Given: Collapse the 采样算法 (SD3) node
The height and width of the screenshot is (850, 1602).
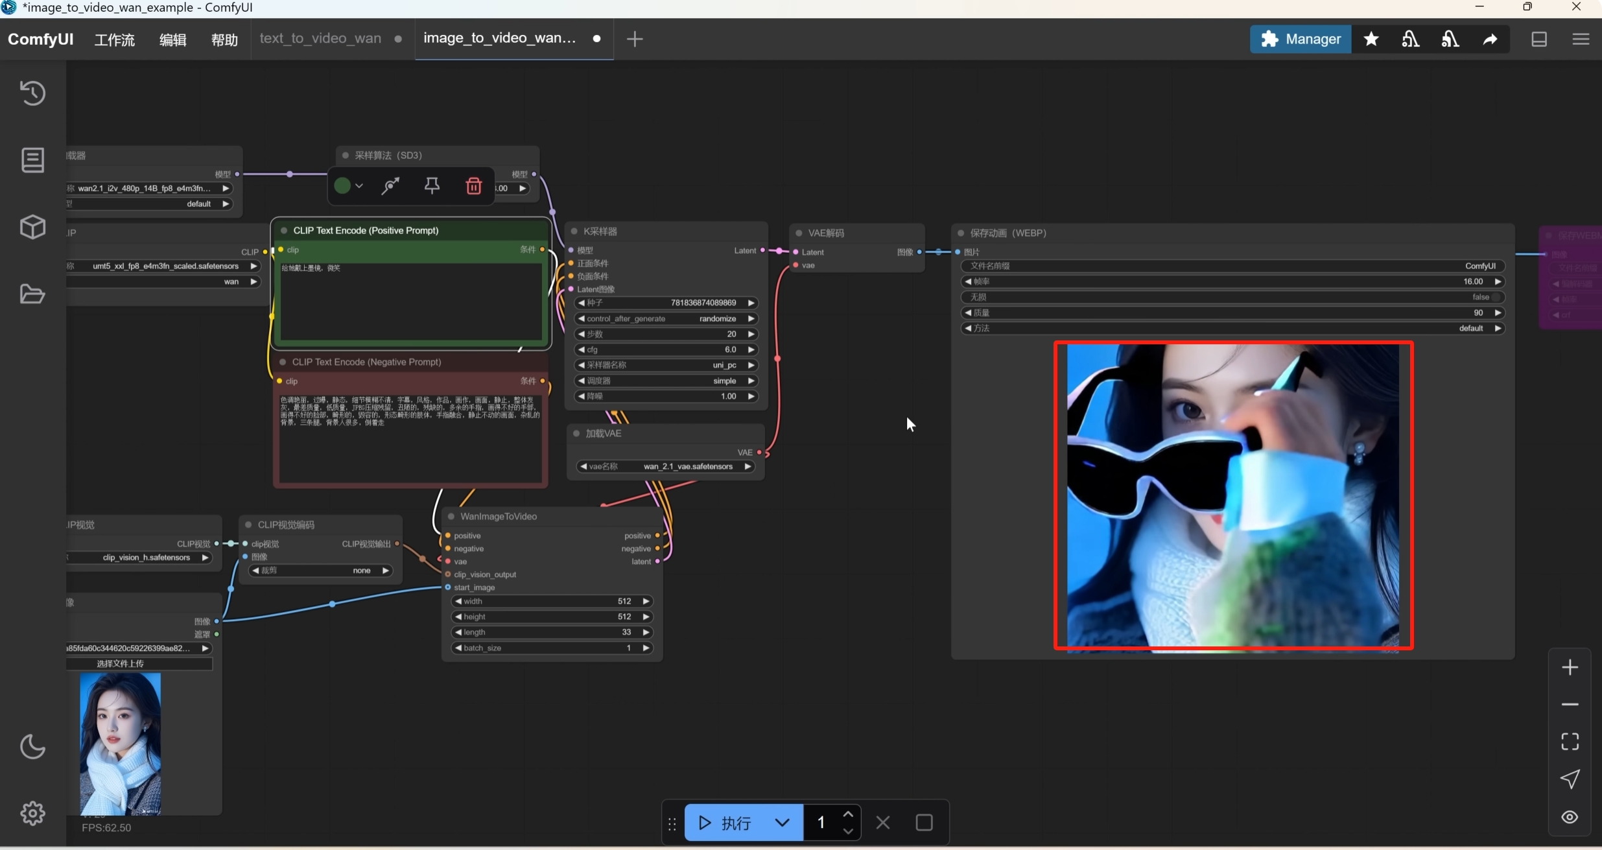Looking at the screenshot, I should [x=346, y=155].
